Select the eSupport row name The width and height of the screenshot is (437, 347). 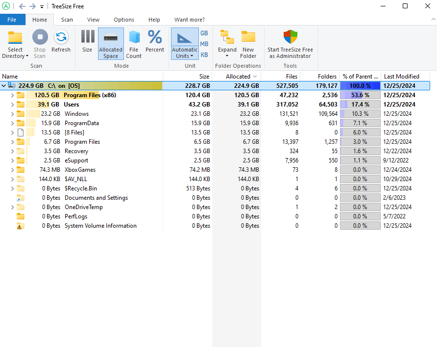(76, 160)
